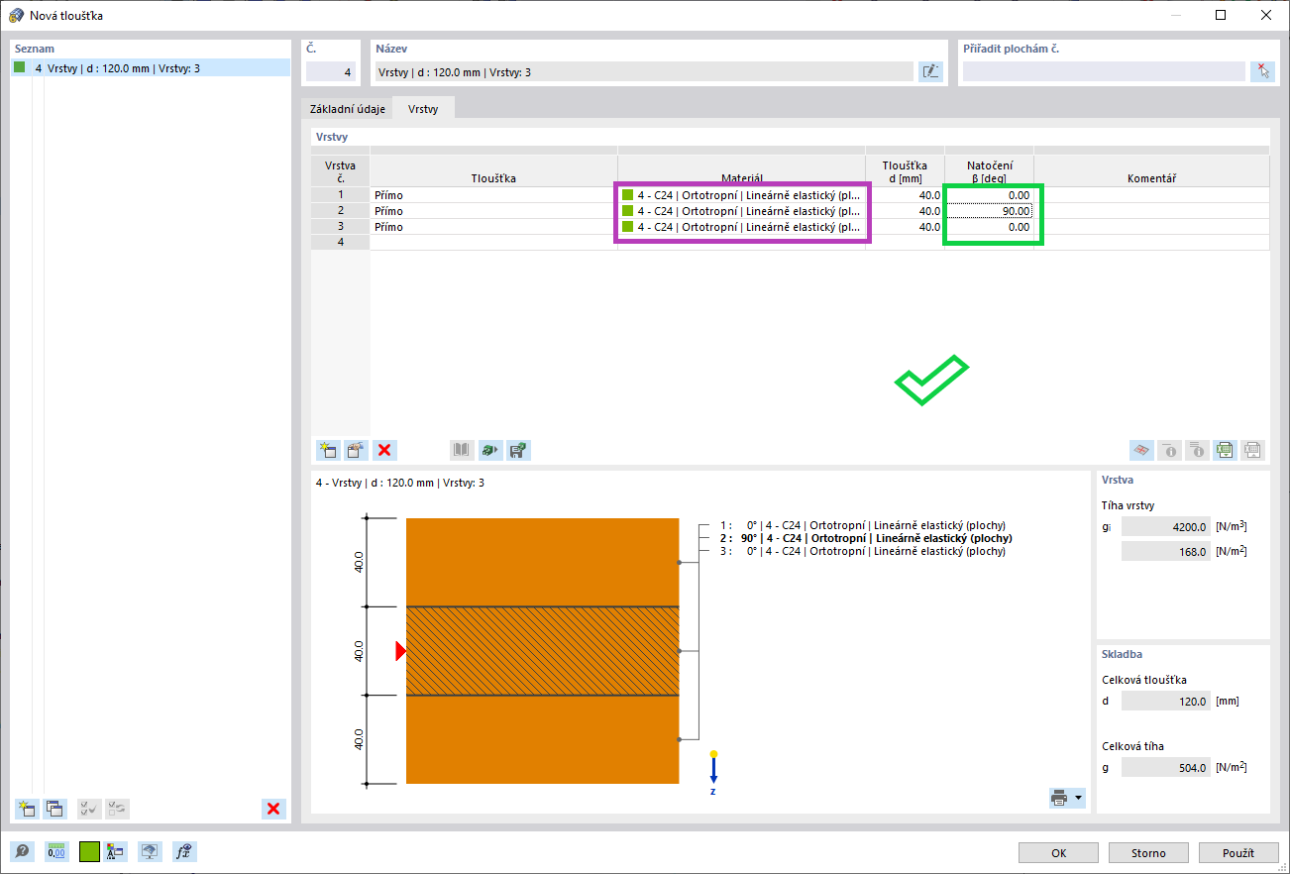Screen dimensions: 1290x874
Task: Click the 40.0 thickness value in layer row 2
Action: (905, 211)
